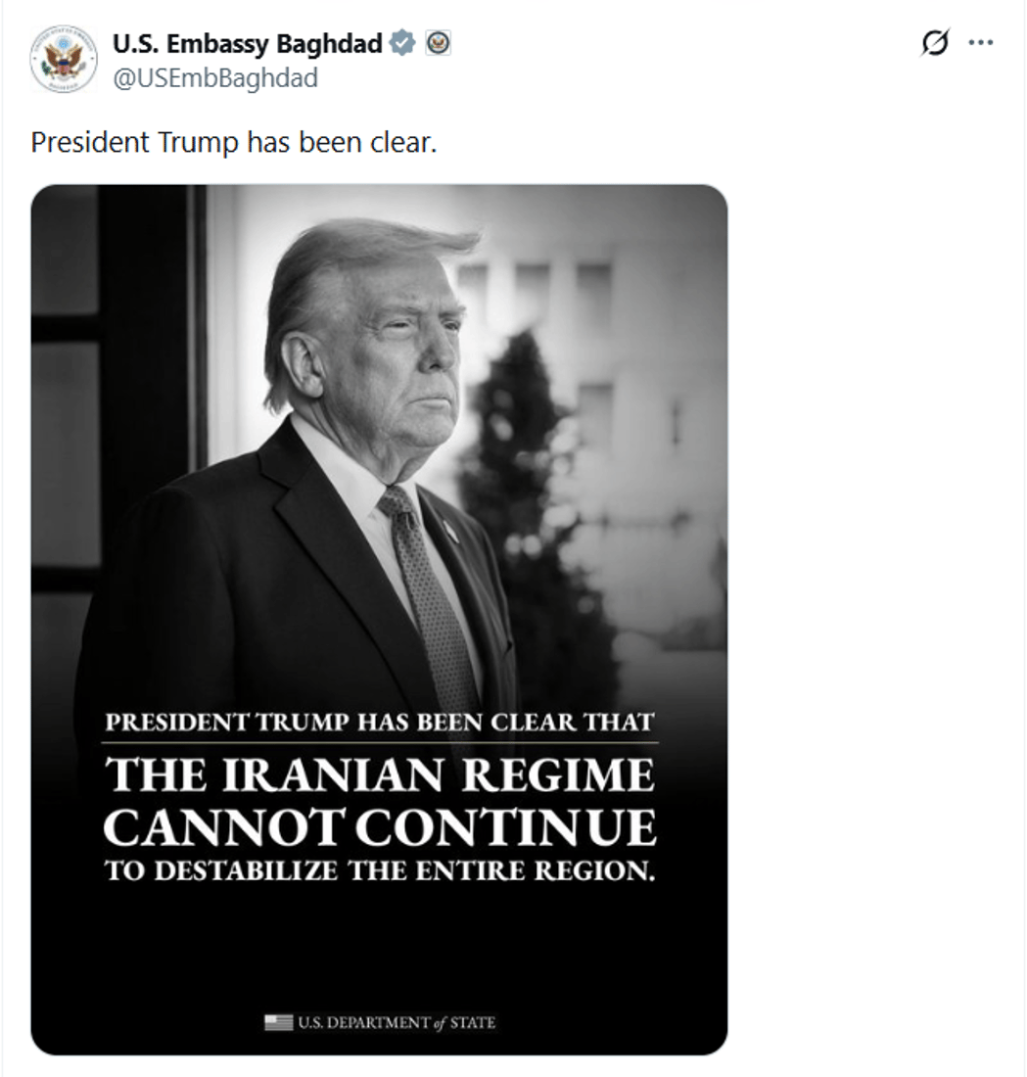Click "TO DESTABILIZE THE ENTIRE REGION." text

(x=380, y=870)
